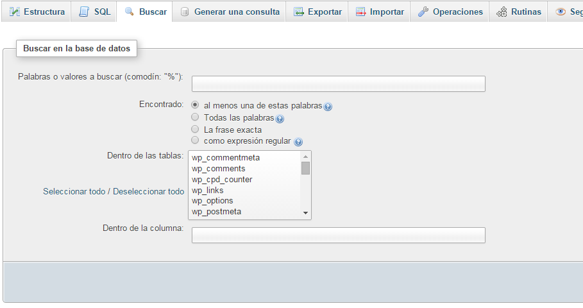
Task: Select the 'La frase exacta' radio option
Action: [x=195, y=129]
